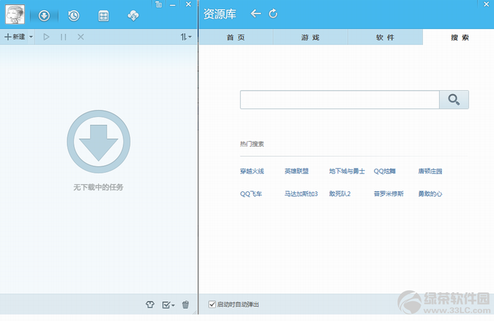
Task: Search hot keyword QQ飞车
Action: pyautogui.click(x=251, y=194)
